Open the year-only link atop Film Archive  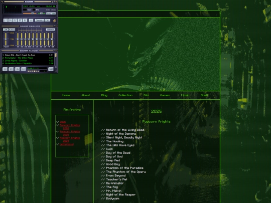63,122
